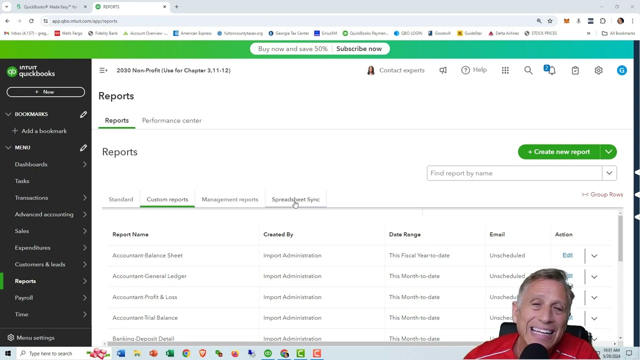Click the Chrome address bar URL

point(84,21)
